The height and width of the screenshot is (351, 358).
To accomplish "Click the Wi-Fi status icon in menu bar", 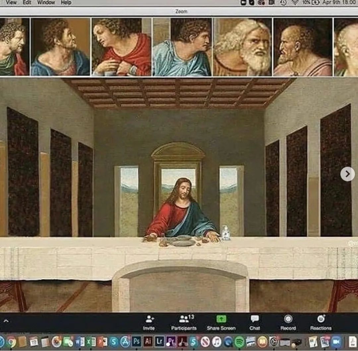I will click(x=295, y=3).
